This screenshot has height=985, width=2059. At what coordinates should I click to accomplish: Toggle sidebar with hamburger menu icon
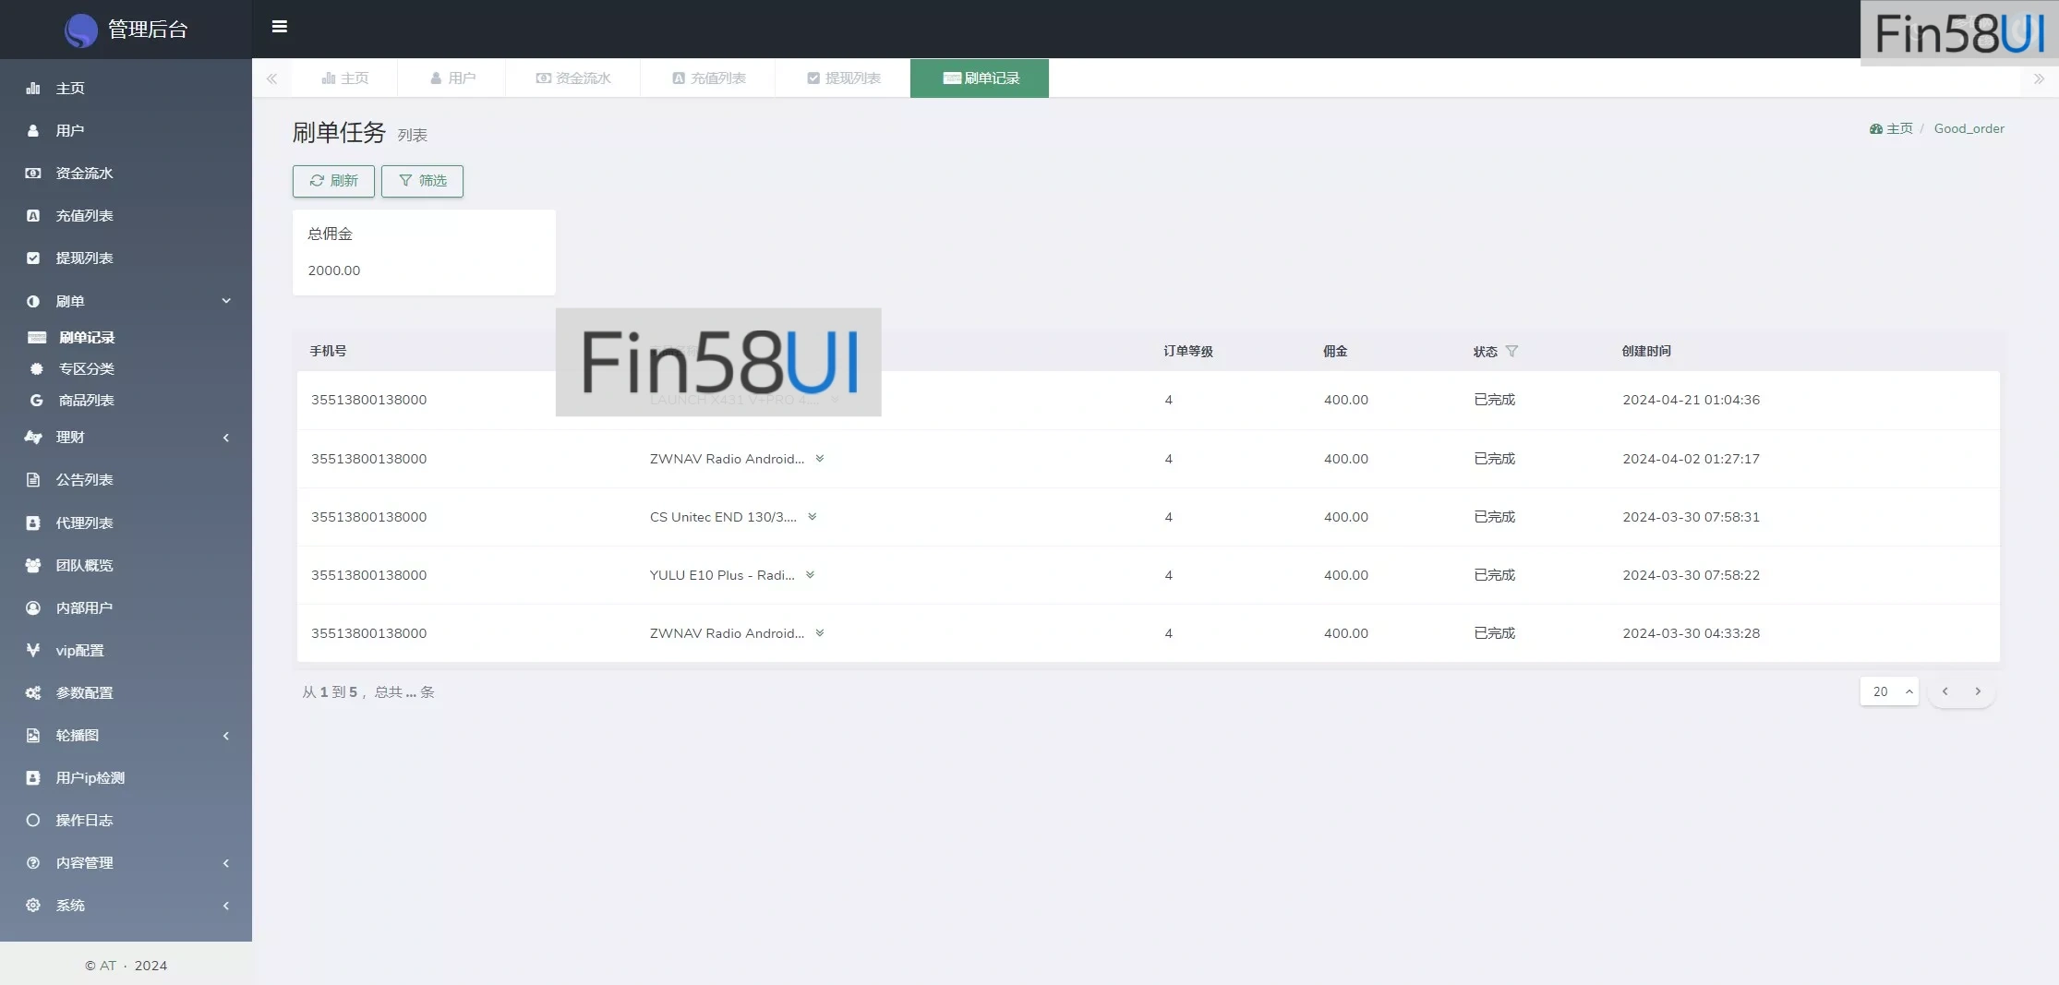tap(279, 27)
